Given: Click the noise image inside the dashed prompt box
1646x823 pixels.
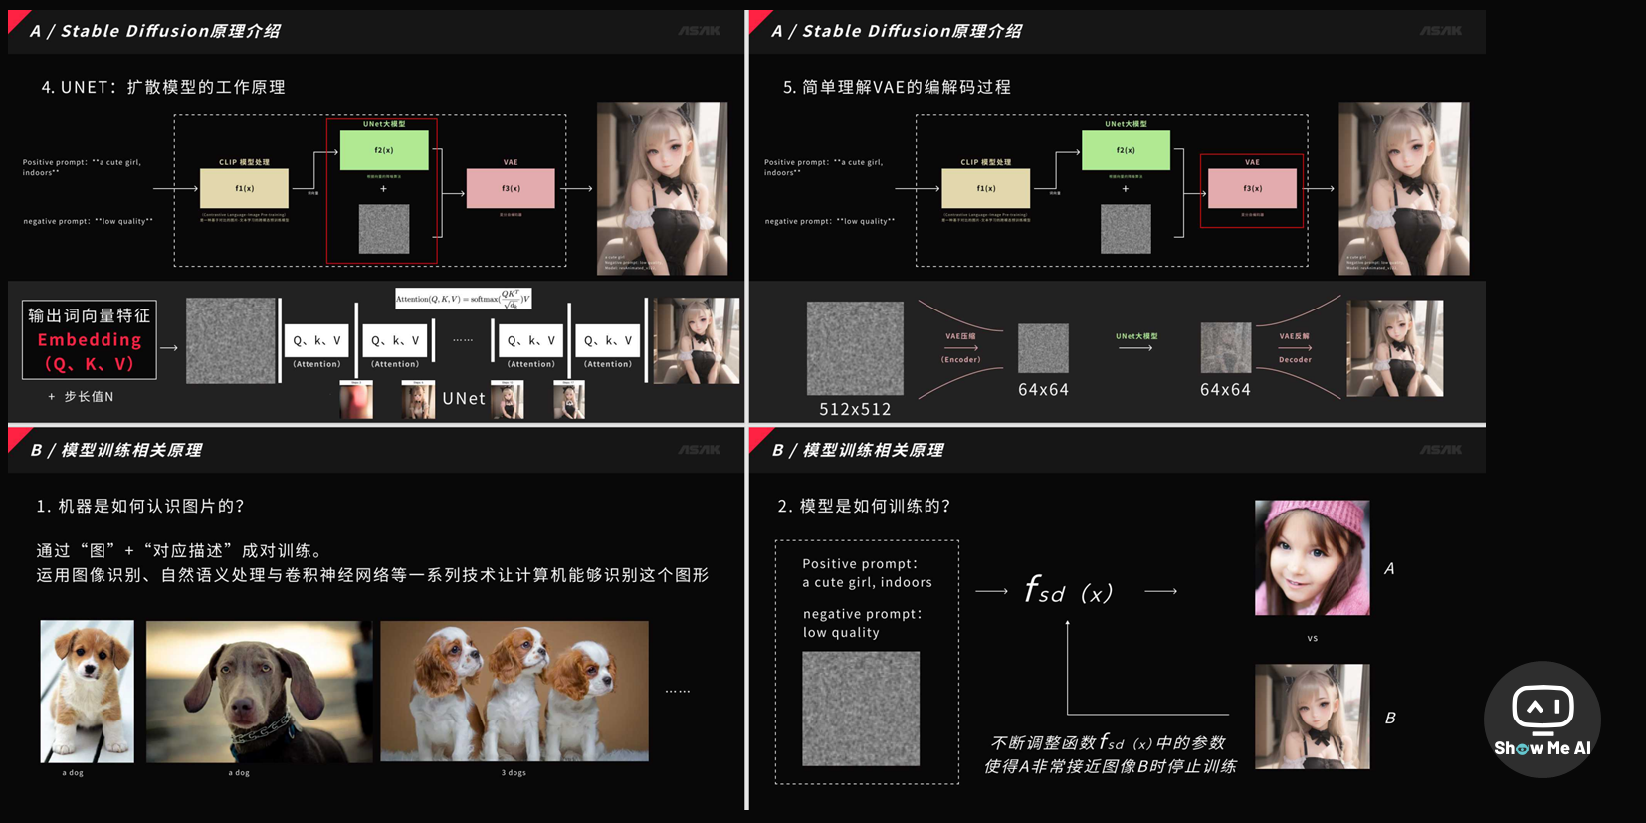Looking at the screenshot, I should [861, 709].
